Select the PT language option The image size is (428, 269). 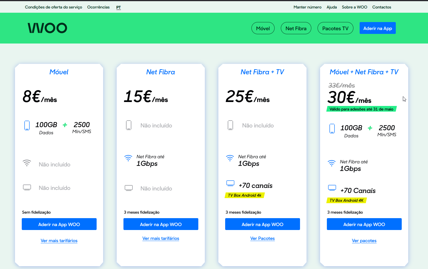(118, 7)
